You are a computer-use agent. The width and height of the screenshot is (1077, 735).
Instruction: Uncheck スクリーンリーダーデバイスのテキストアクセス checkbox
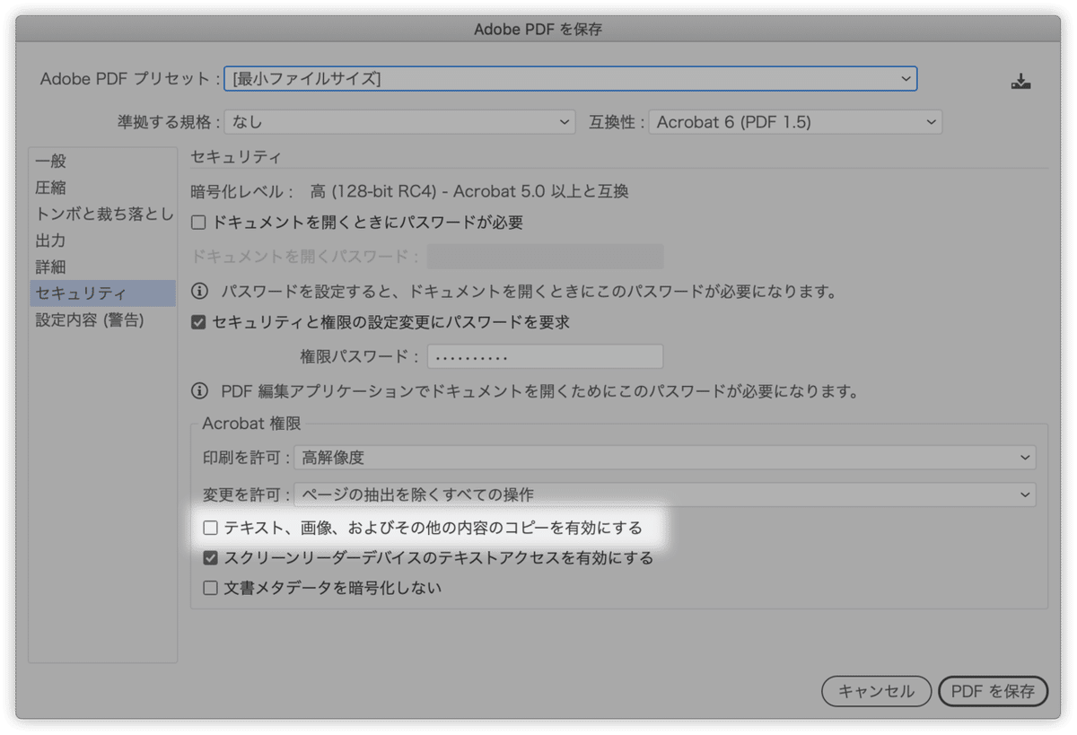[210, 558]
